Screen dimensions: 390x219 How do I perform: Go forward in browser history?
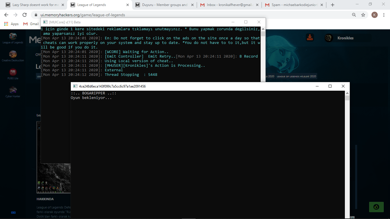(x=15, y=15)
